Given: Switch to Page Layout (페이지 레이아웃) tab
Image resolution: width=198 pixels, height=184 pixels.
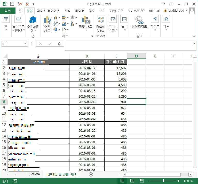Looking at the screenshot, I should click(48, 11).
